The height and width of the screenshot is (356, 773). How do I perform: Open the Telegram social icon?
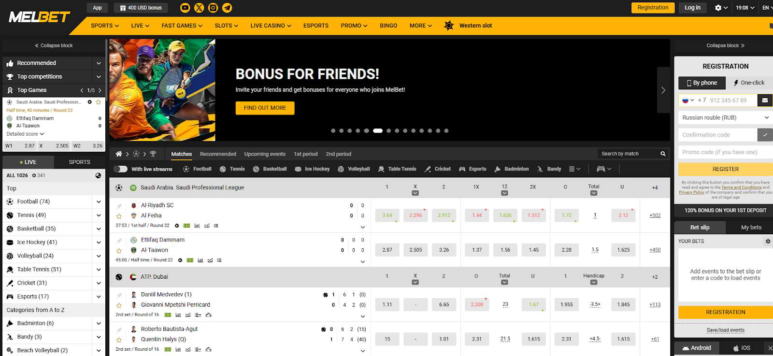tap(227, 8)
